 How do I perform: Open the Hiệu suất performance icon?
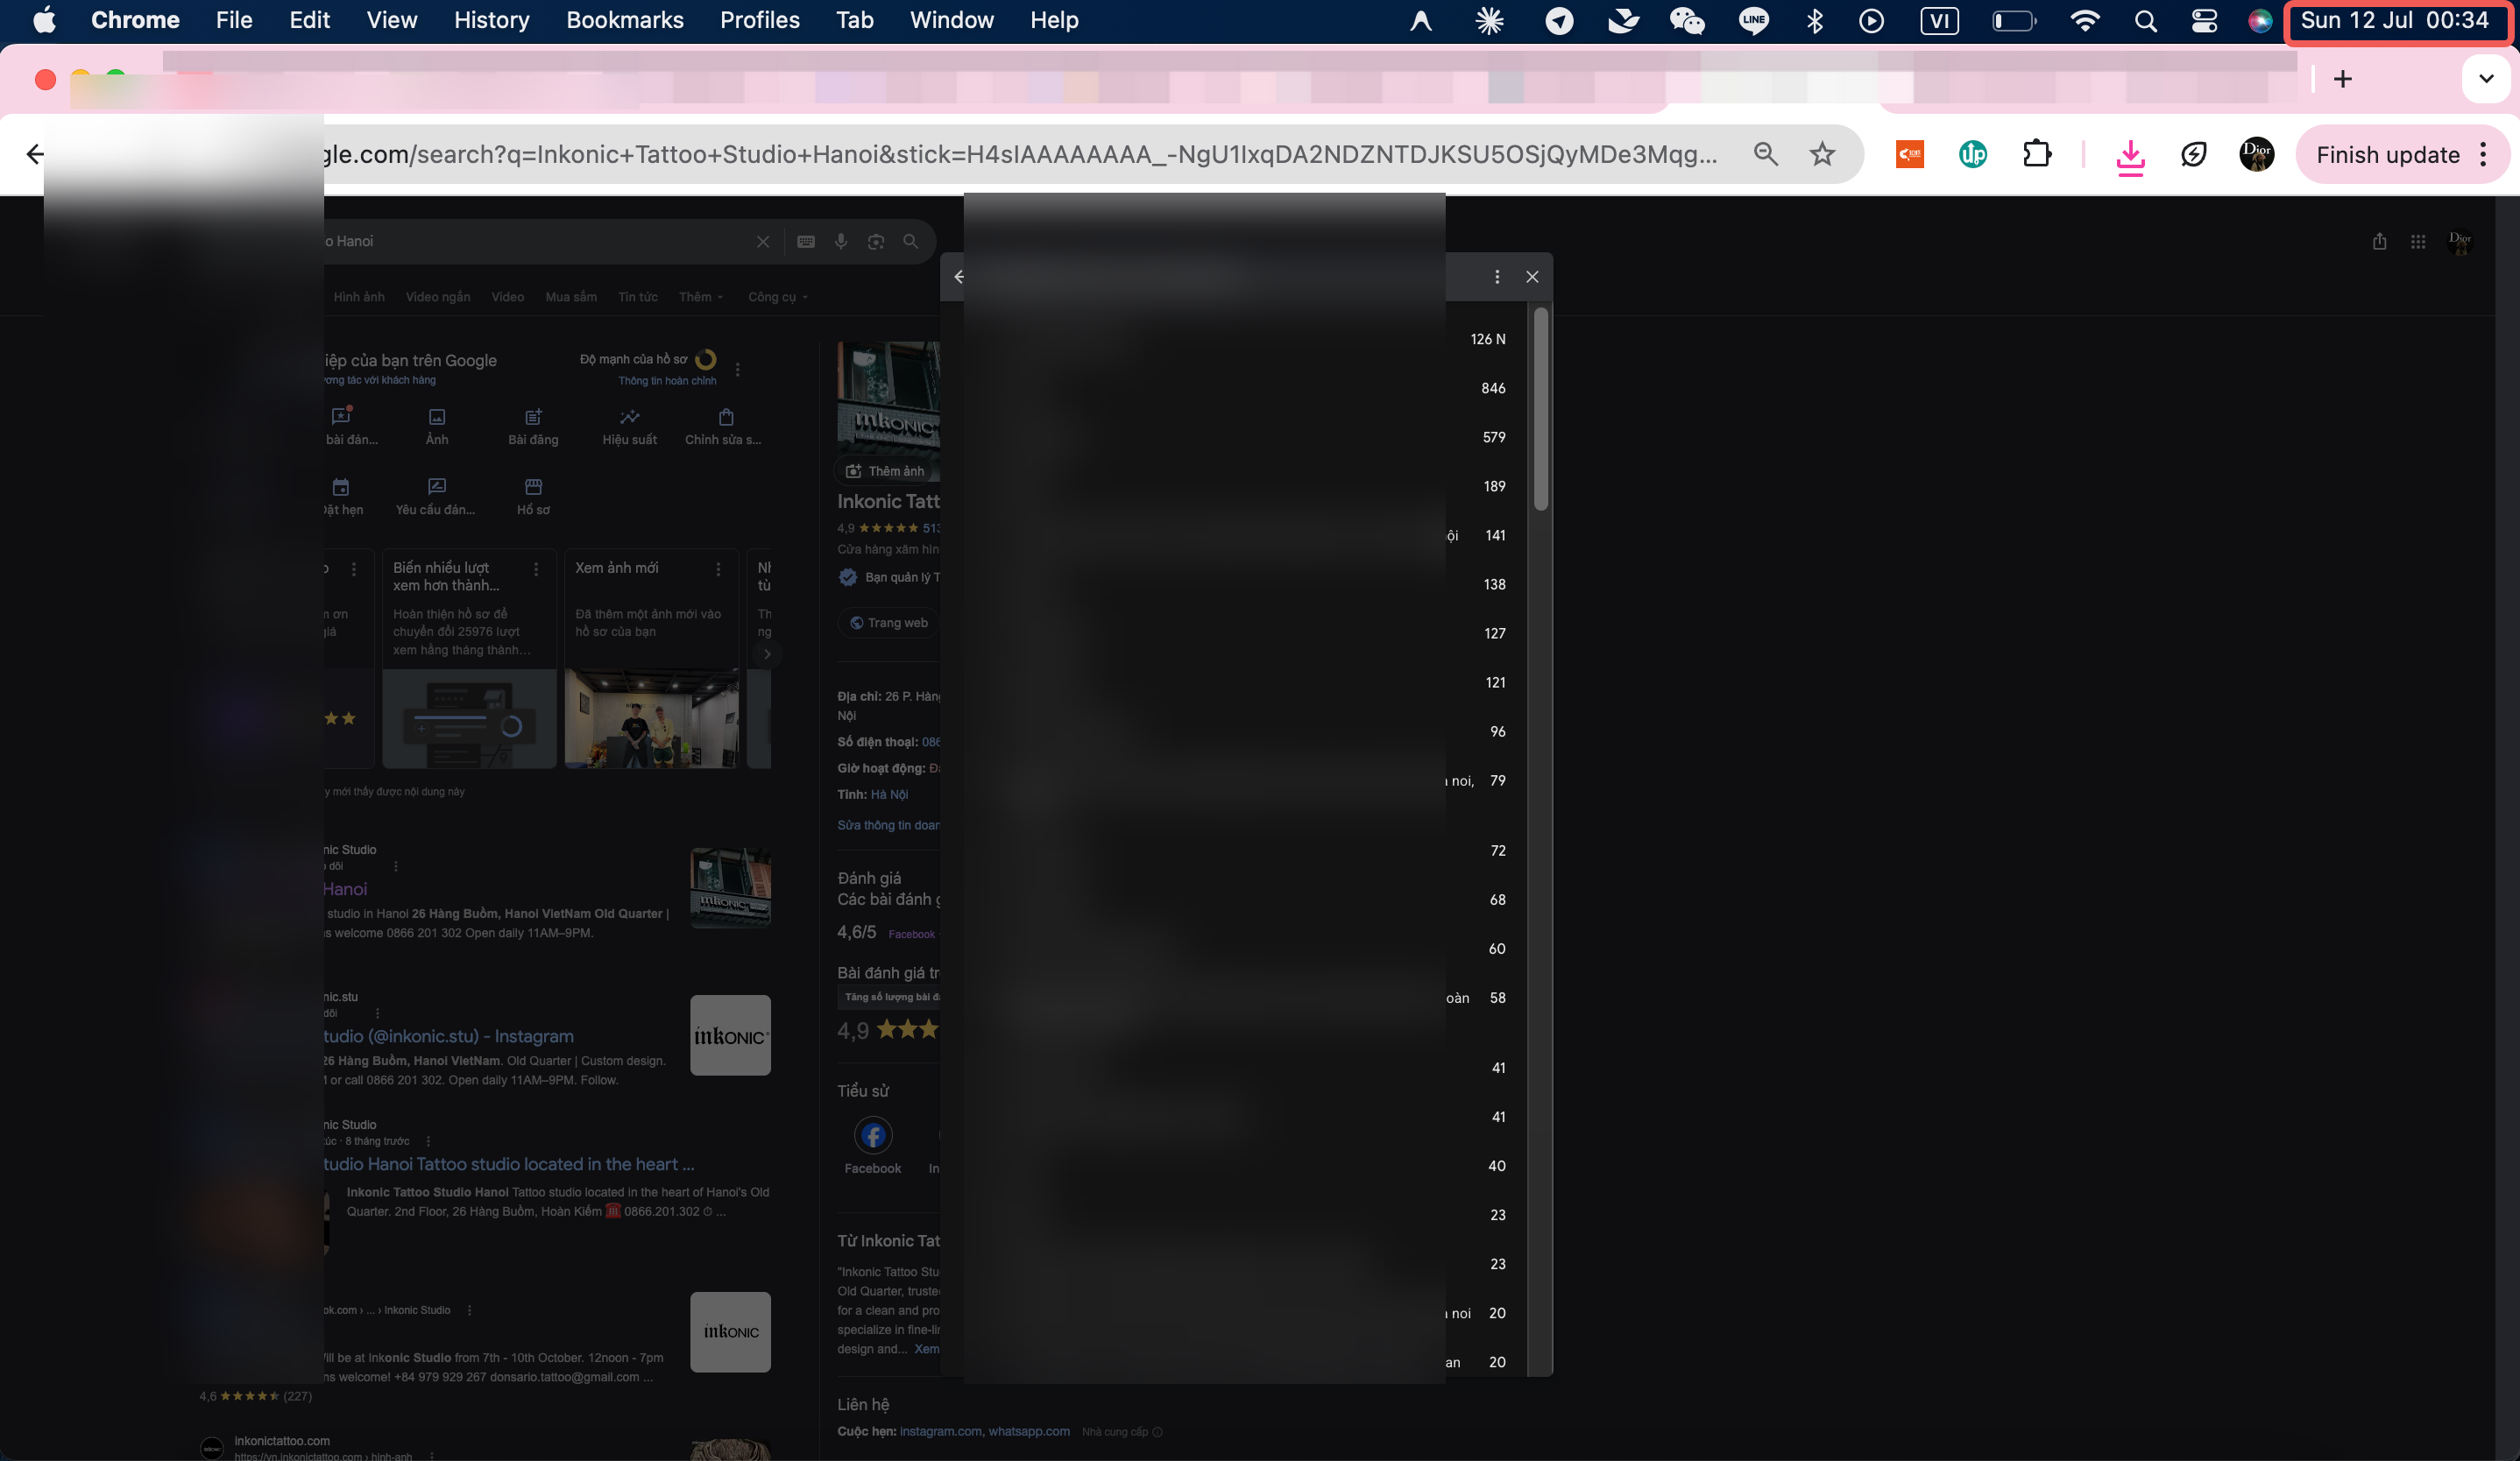point(629,417)
